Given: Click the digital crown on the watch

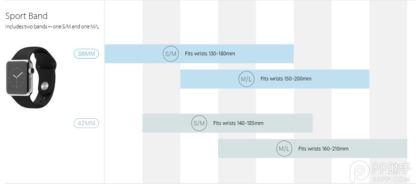Looking at the screenshot, I should click(32, 71).
